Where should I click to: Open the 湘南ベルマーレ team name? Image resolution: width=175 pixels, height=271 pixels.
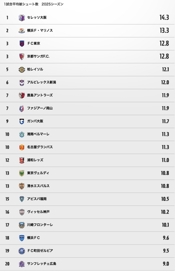[x=38, y=134]
